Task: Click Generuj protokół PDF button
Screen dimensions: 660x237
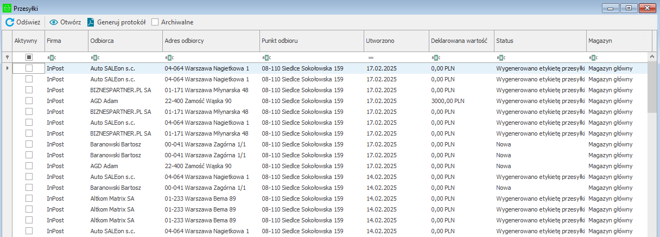Action: pyautogui.click(x=116, y=22)
